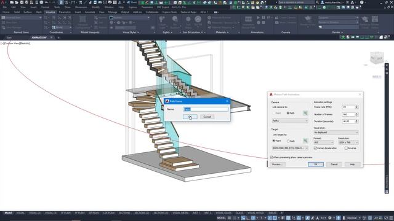Image resolution: width=394 pixels, height=221 pixels.
Task: Click the Open file icon in quick access toolbar
Action: (x=17, y=2)
